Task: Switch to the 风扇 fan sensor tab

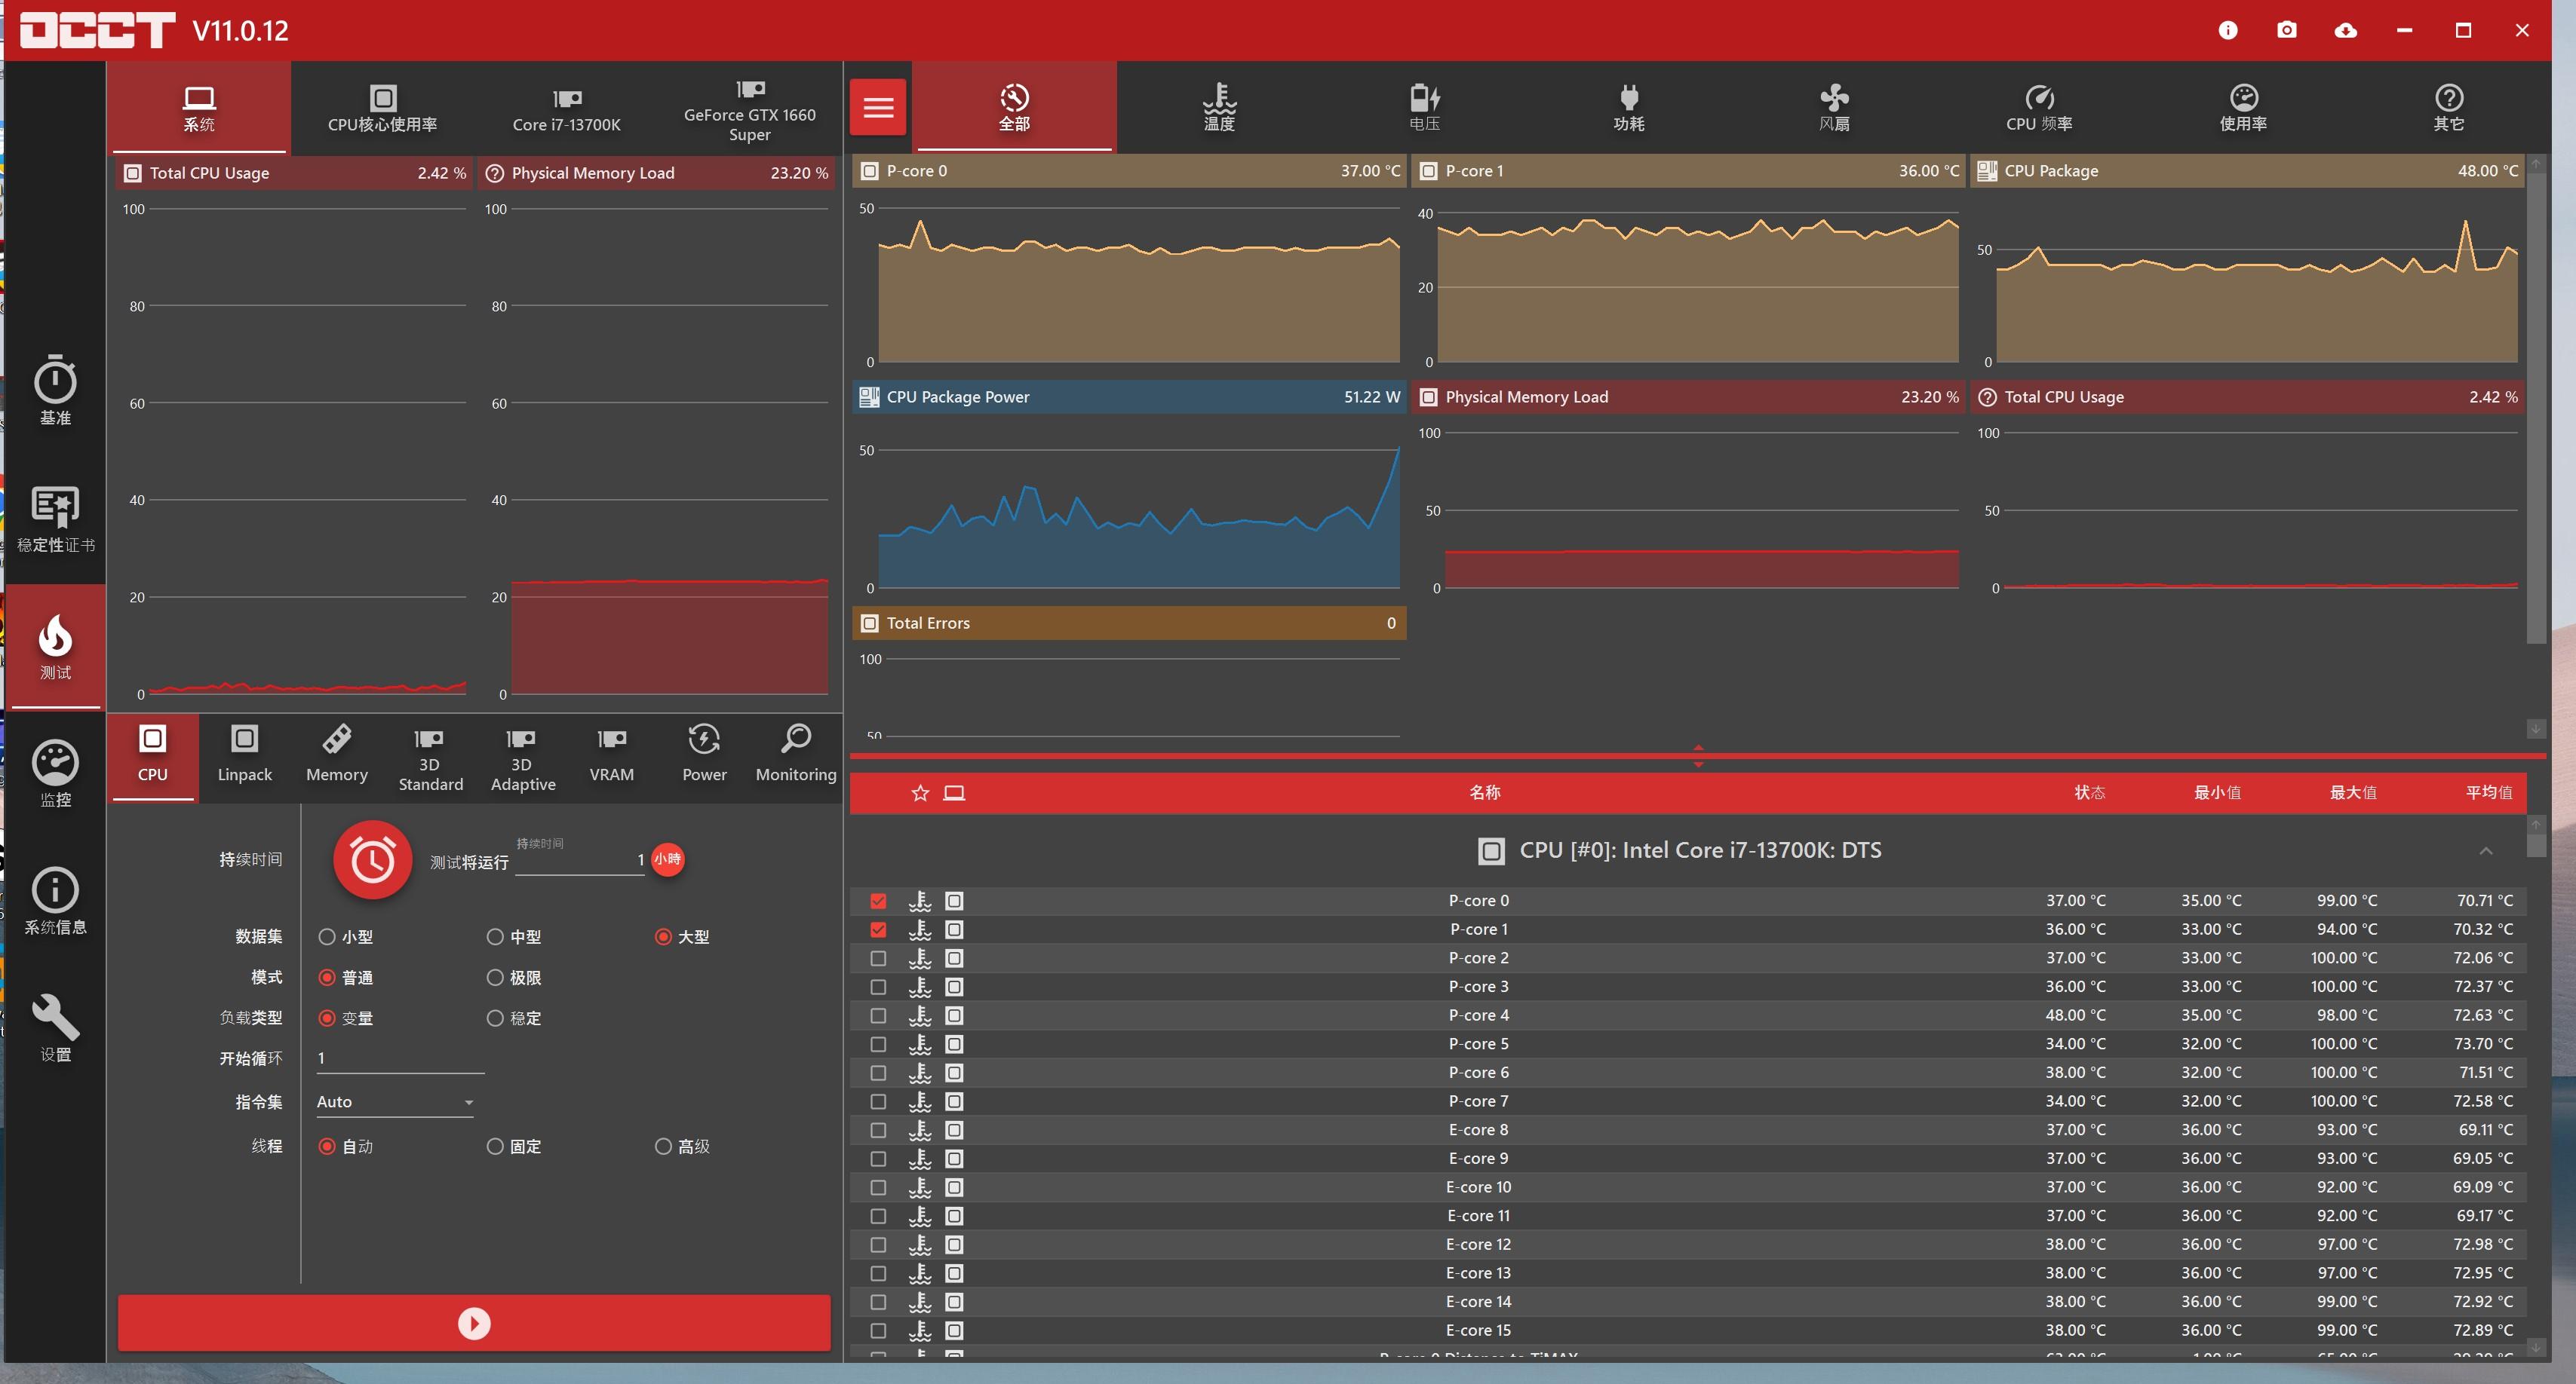Action: [x=1834, y=107]
